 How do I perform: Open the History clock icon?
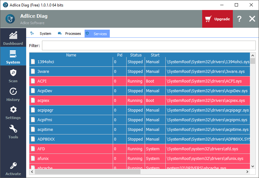pyautogui.click(x=13, y=92)
